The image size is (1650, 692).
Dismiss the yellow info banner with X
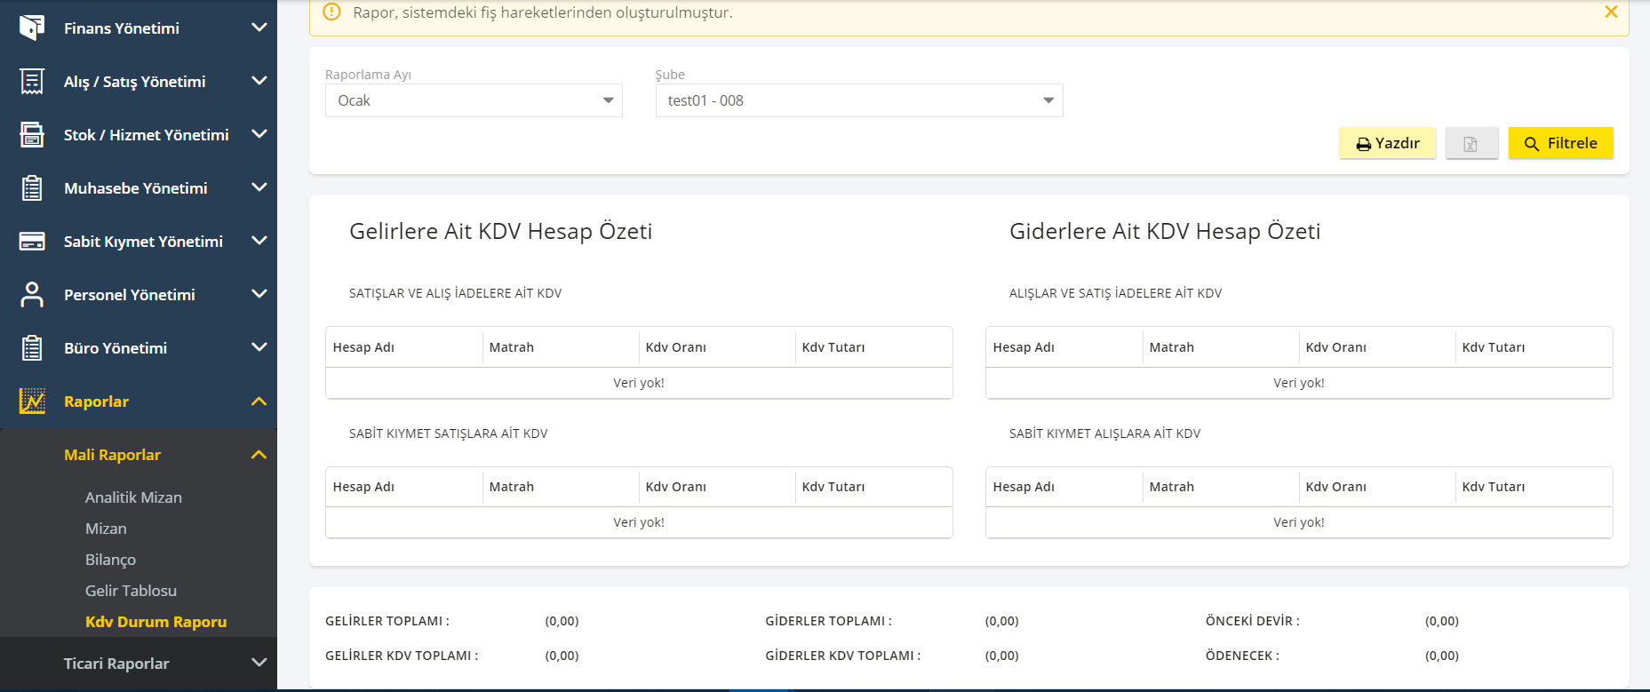click(x=1611, y=12)
